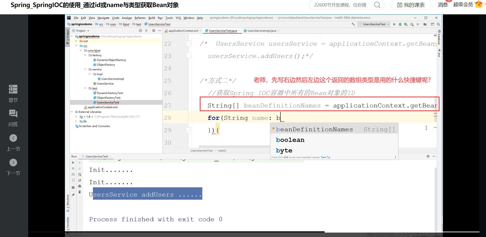This screenshot has width=486, height=237.
Task: Open the File menu
Action: pyautogui.click(x=76, y=18)
